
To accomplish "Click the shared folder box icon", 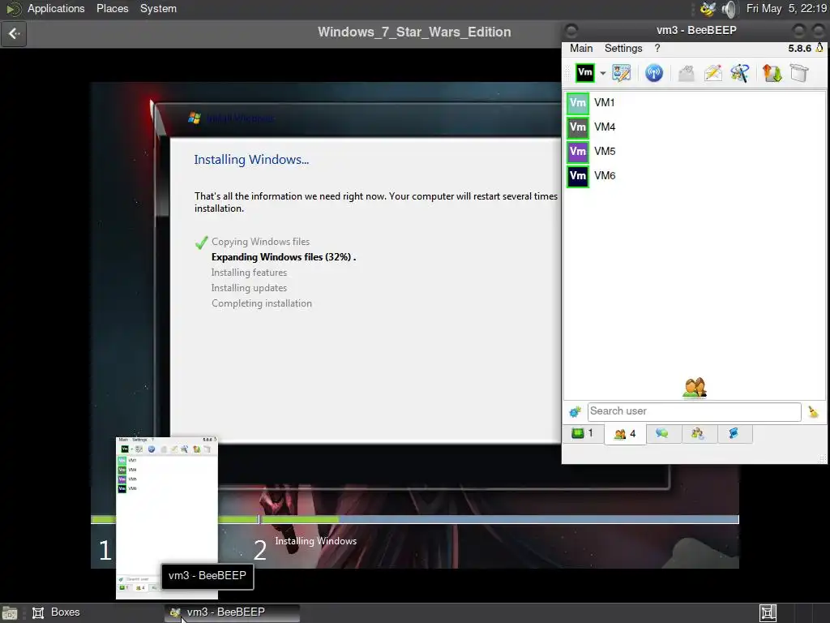I will [799, 72].
